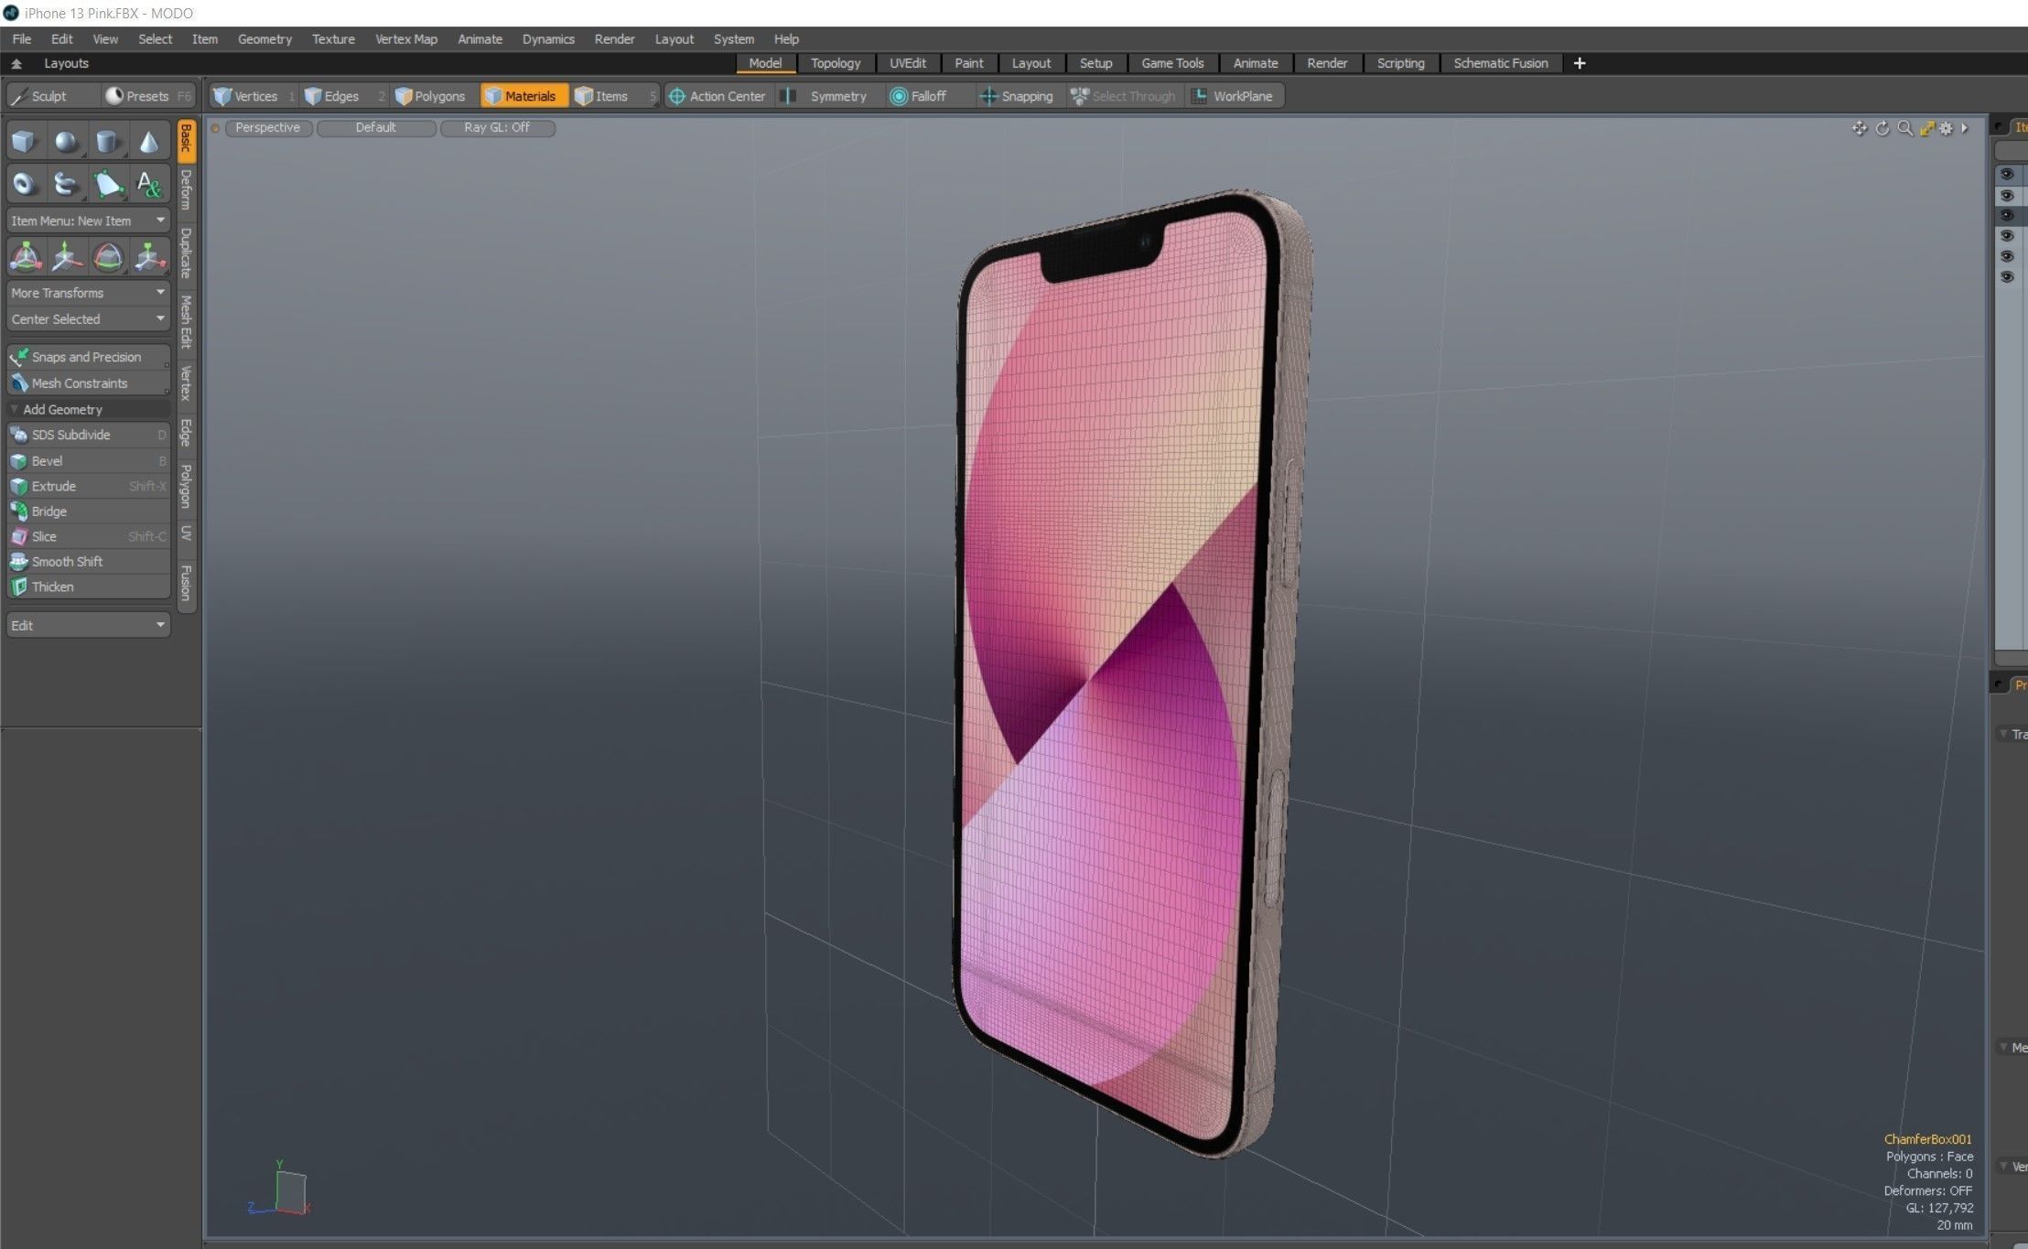
Task: Toggle the eye in the dark selected row
Action: pyautogui.click(x=2007, y=216)
